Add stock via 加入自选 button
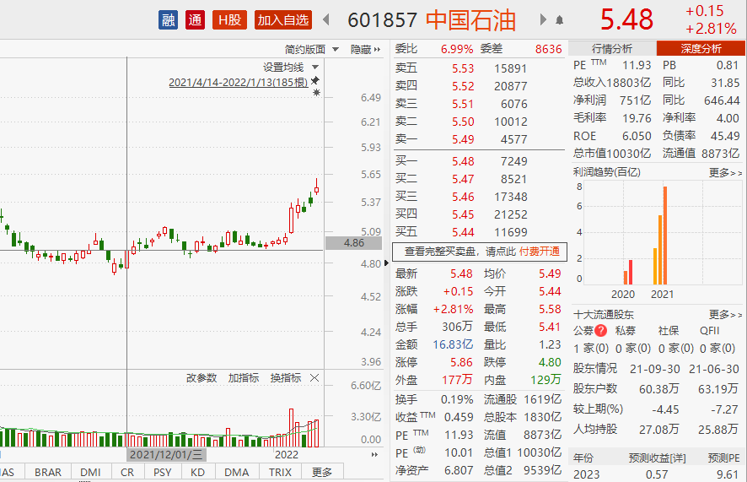The image size is (747, 482). 283,20
